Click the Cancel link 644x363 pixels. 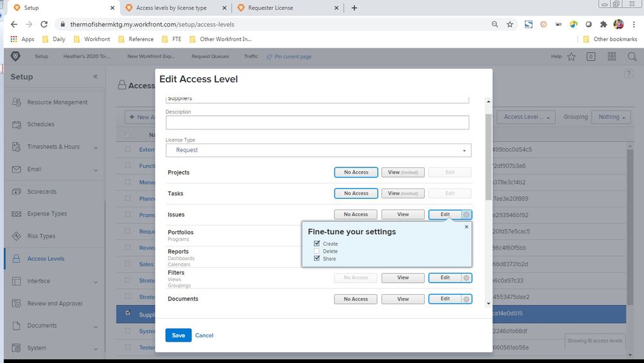click(204, 335)
